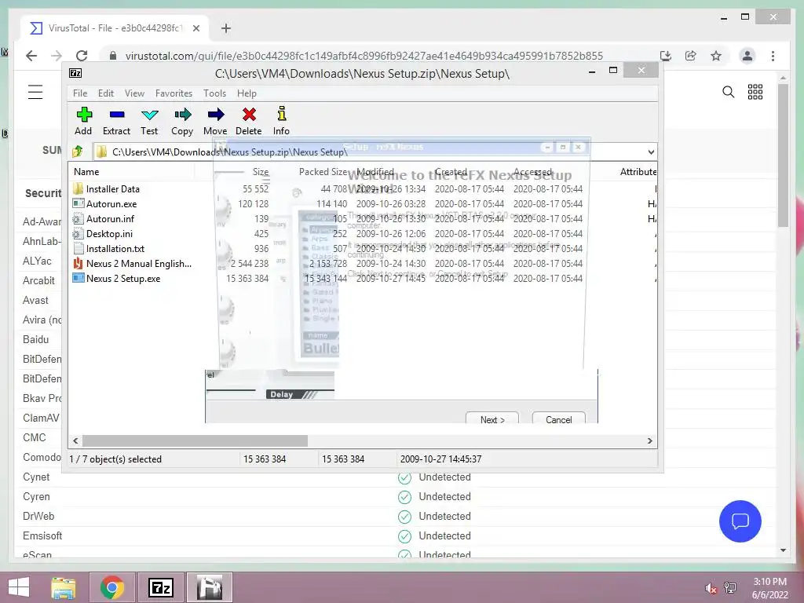Open VirusTotal apps grid icon
The image size is (804, 603).
[755, 92]
